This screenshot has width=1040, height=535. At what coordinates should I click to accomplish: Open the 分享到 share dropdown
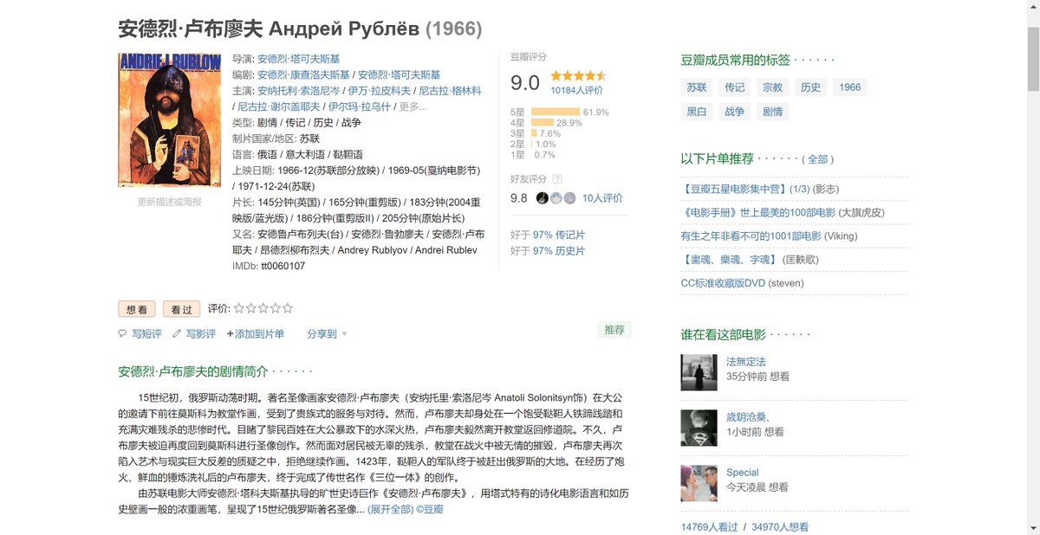[327, 334]
